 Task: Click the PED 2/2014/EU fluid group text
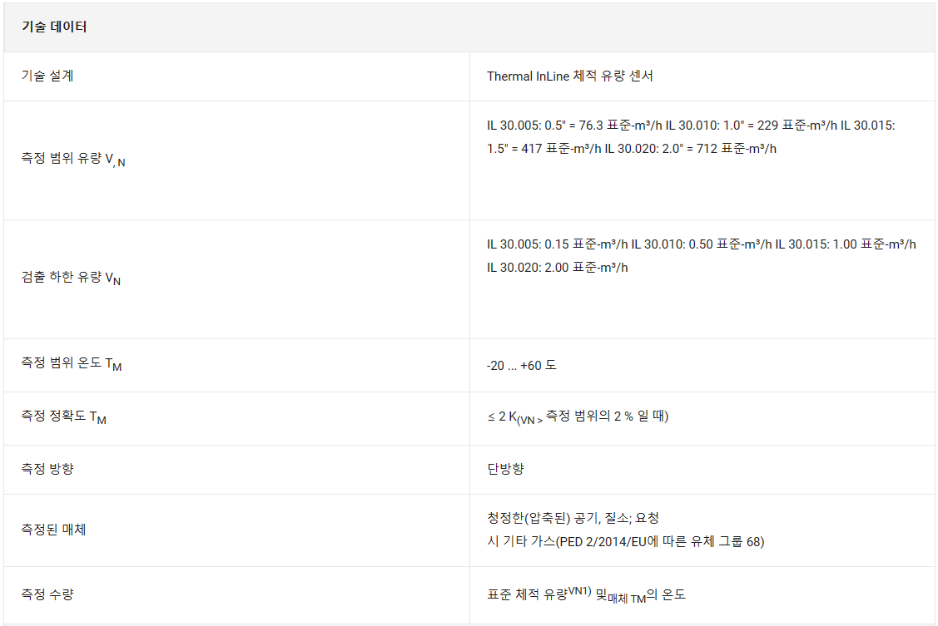click(625, 542)
